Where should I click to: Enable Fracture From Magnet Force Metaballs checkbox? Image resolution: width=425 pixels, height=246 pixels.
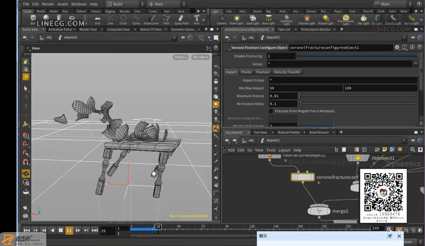(271, 111)
